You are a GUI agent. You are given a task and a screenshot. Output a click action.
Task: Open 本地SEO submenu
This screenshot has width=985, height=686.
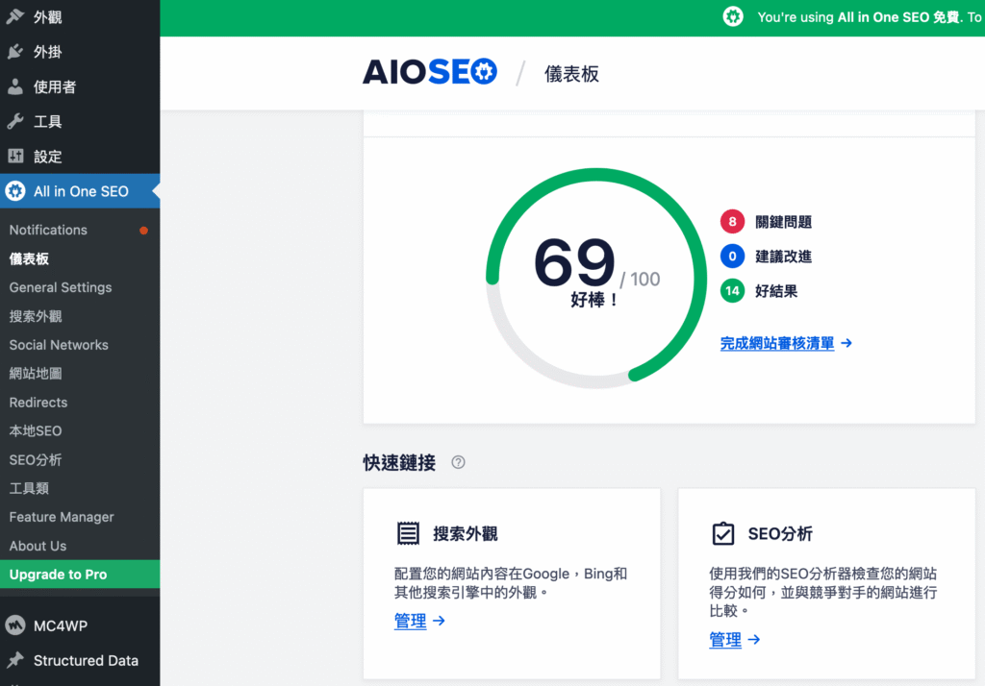[x=80, y=431]
